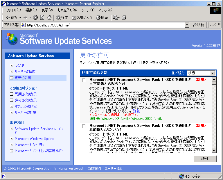
Task: Expand the リンク links bar chevron
Action: (x=220, y=24)
